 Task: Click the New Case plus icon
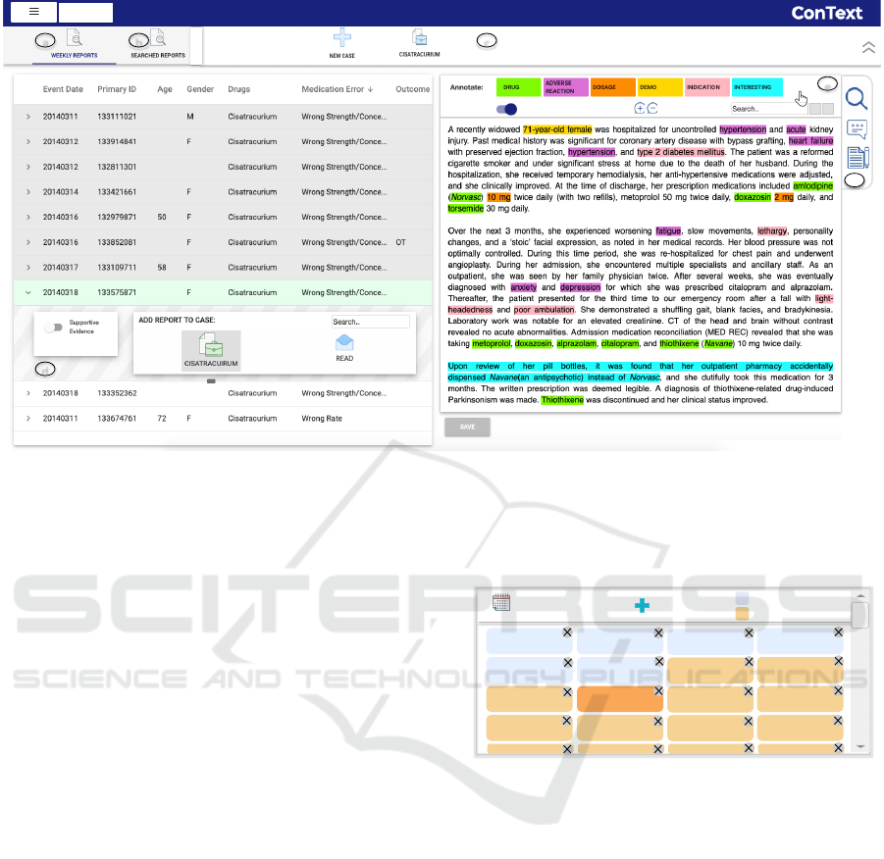point(341,39)
